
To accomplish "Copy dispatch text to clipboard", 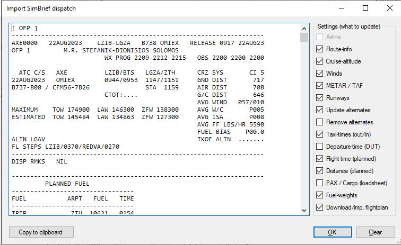I will pos(41,232).
